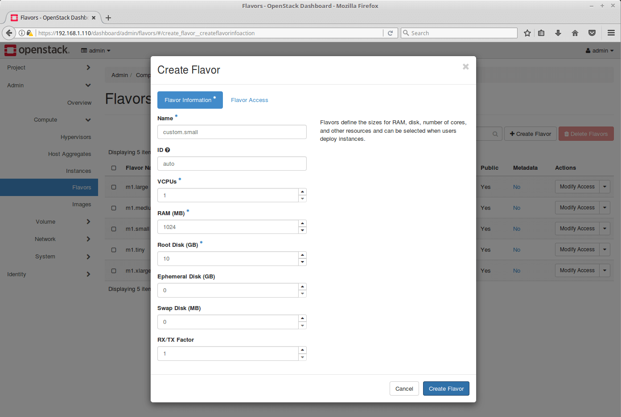621x417 pixels.
Task: Click Metadata No link for m1.medium
Action: pos(517,208)
